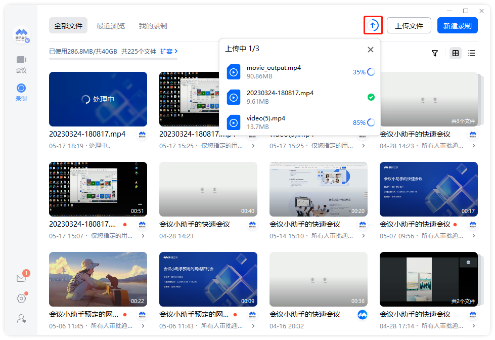
Task: Open the 00:17 blue meeting thumbnail
Action: tap(428, 189)
